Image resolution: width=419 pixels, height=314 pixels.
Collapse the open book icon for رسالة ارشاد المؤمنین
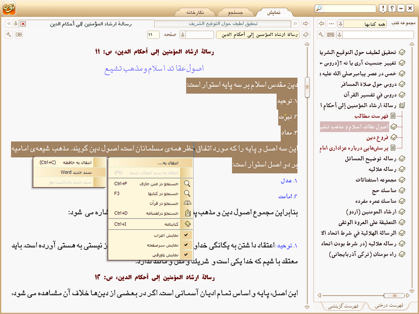pos(402,106)
